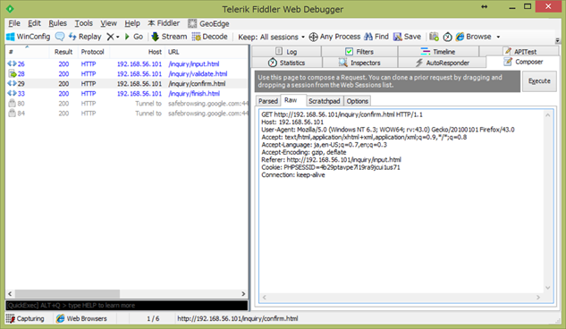Click raw request scroll-up arrow
The height and width of the screenshot is (329, 566).
pyautogui.click(x=548, y=115)
